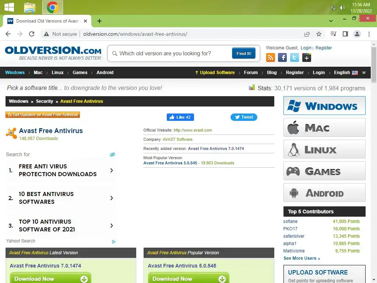Screen dimensions: 377x283
Task: Open File Explorer from the taskbar
Action: [x=30, y=7]
